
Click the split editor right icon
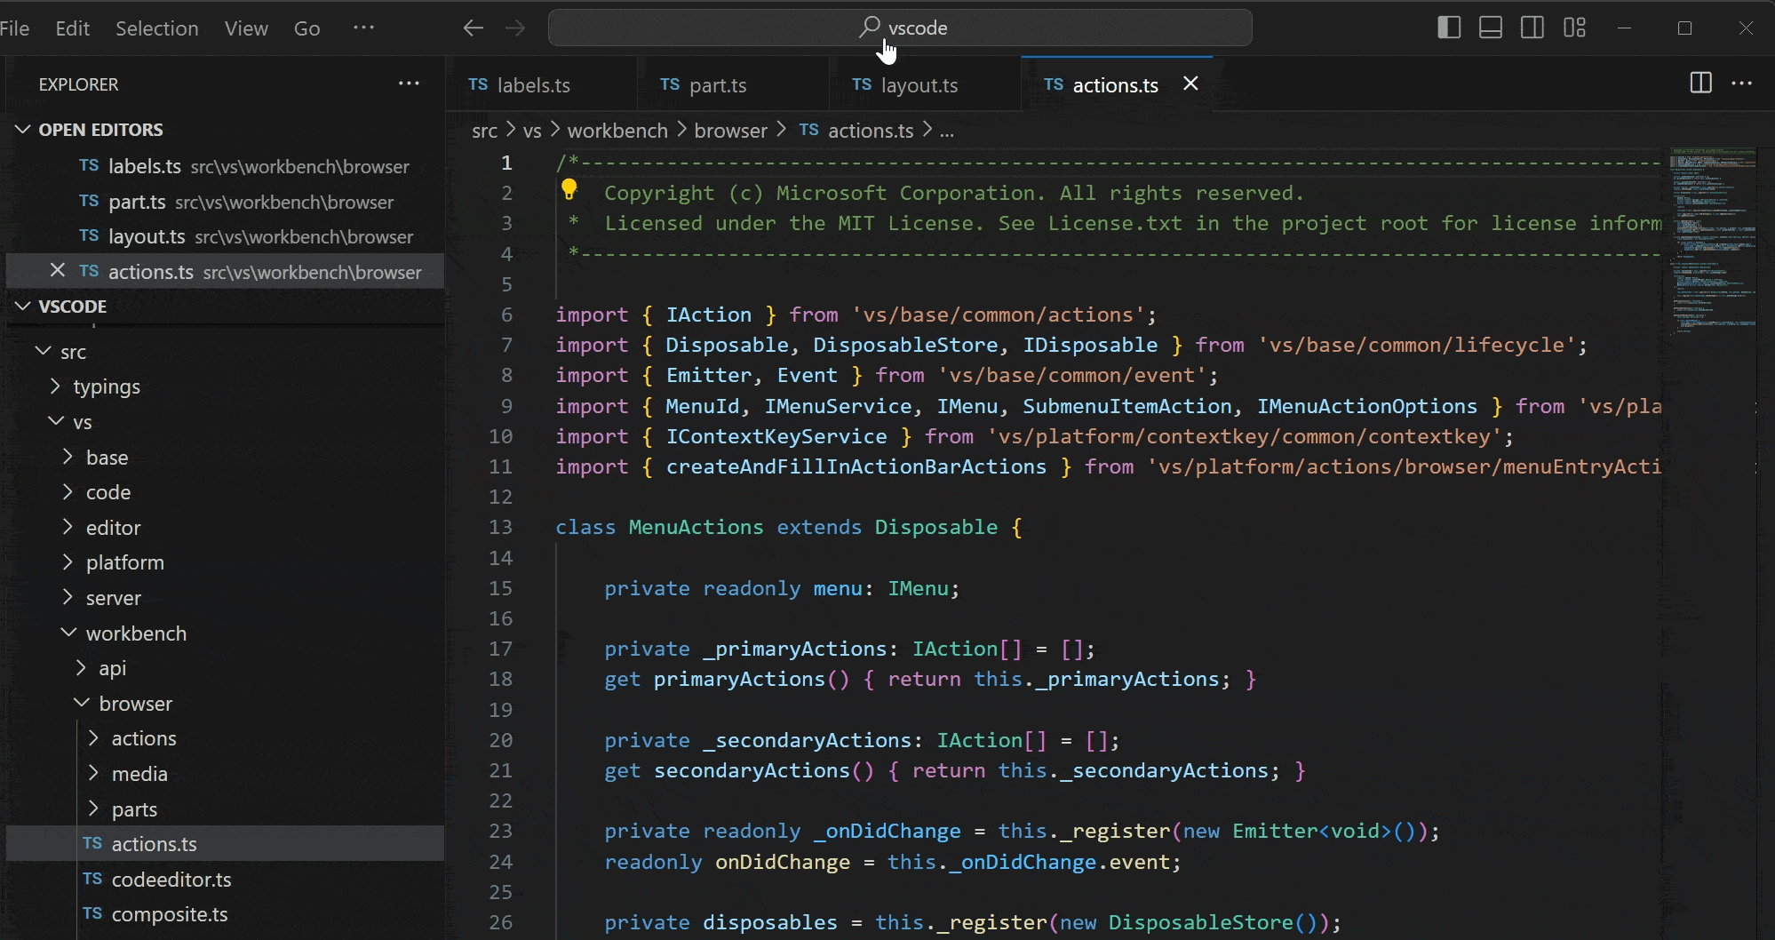(x=1700, y=84)
